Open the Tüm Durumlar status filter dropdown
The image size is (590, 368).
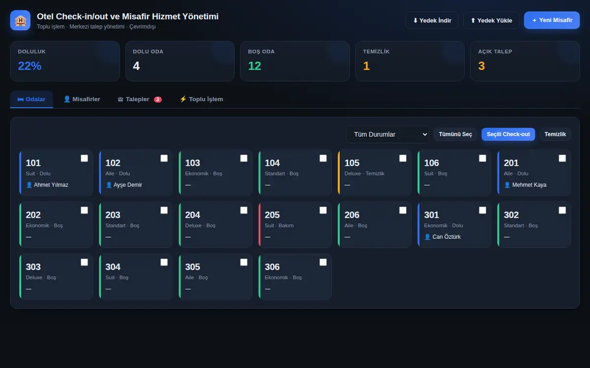tap(387, 134)
